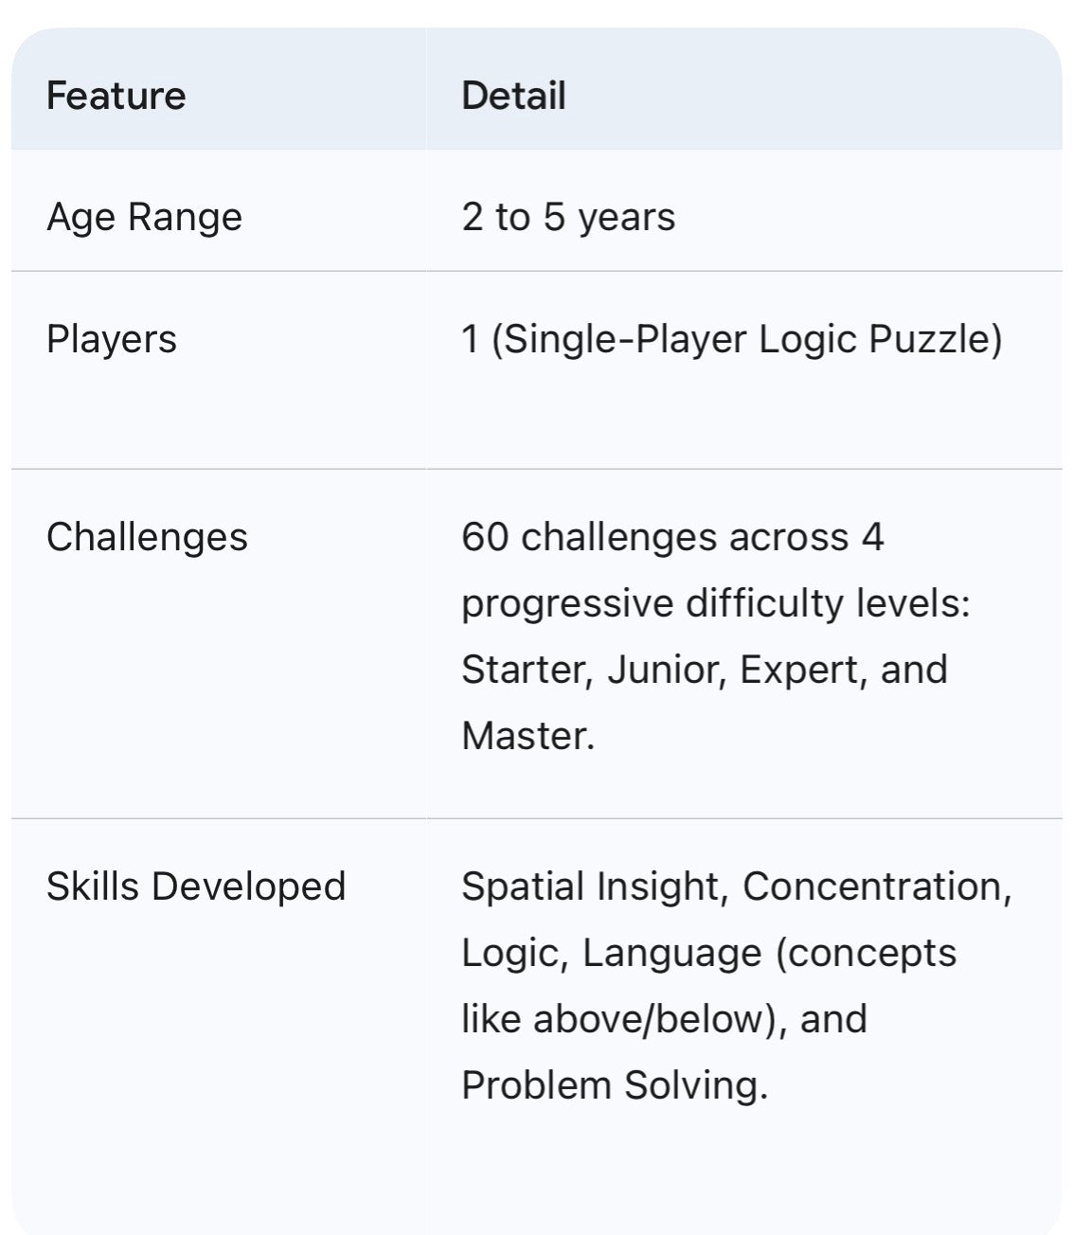1073x1235 pixels.
Task: Select the Challenges row label
Action: click(147, 537)
